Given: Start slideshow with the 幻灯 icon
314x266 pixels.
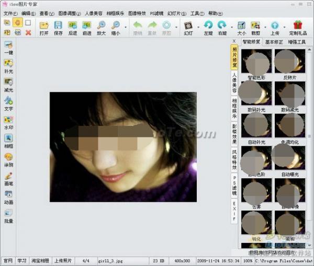Looking at the screenshot, I should point(188,26).
